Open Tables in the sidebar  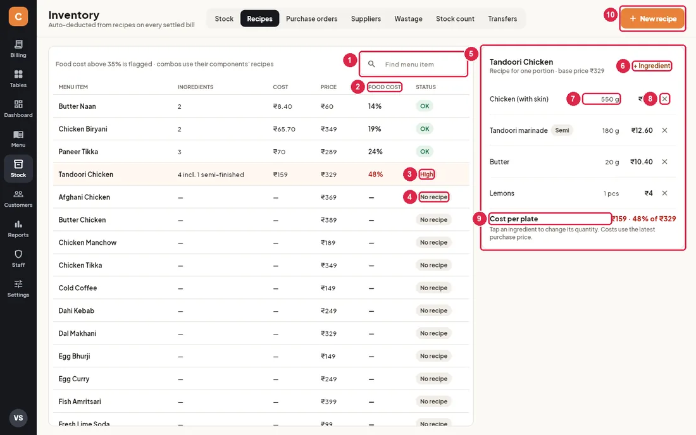18,78
